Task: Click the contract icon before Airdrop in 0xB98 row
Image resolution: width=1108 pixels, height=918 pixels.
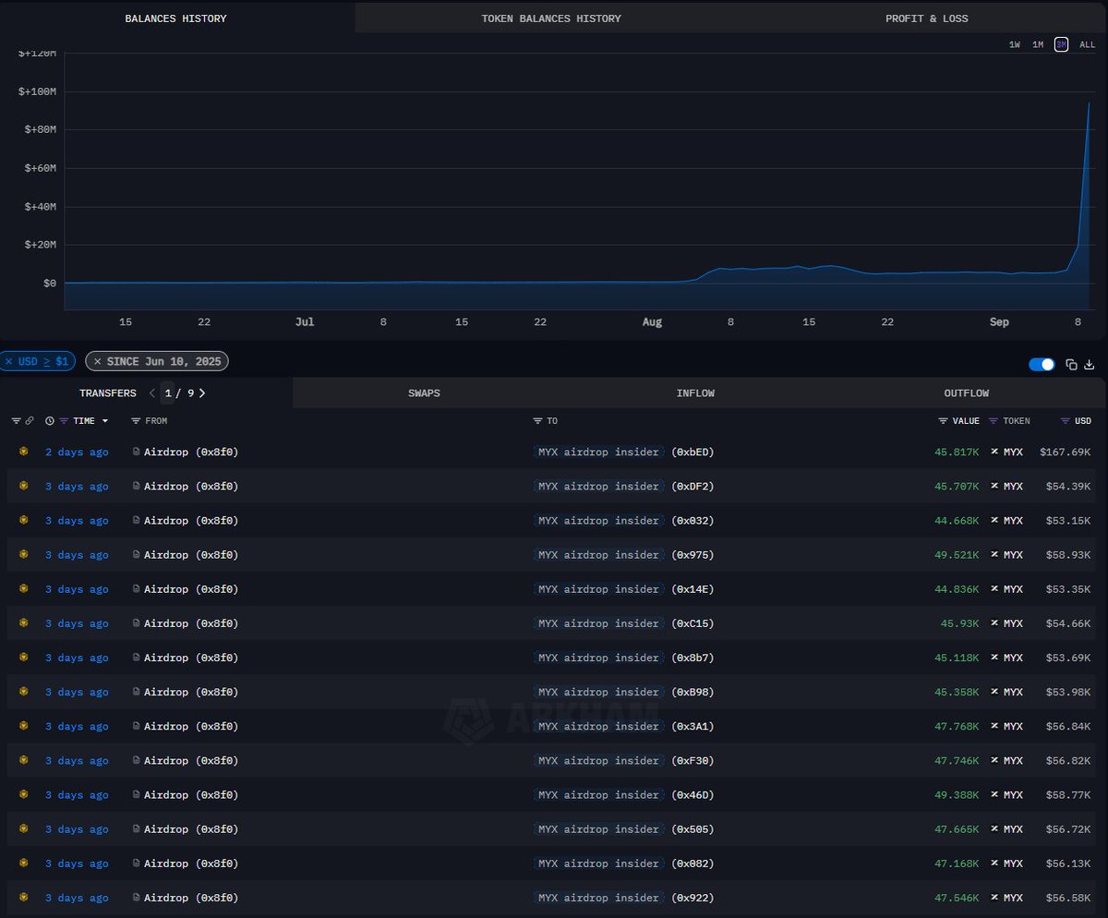Action: click(x=137, y=692)
